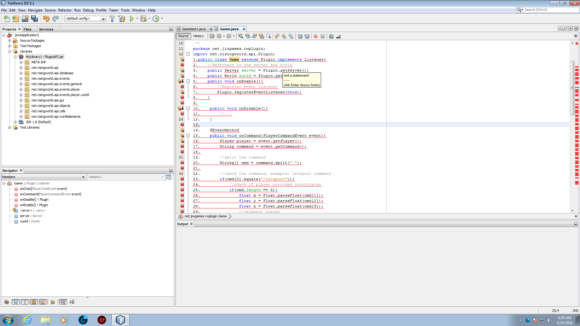Click the Profile Project clock icon
The width and height of the screenshot is (580, 326).
coord(156,19)
